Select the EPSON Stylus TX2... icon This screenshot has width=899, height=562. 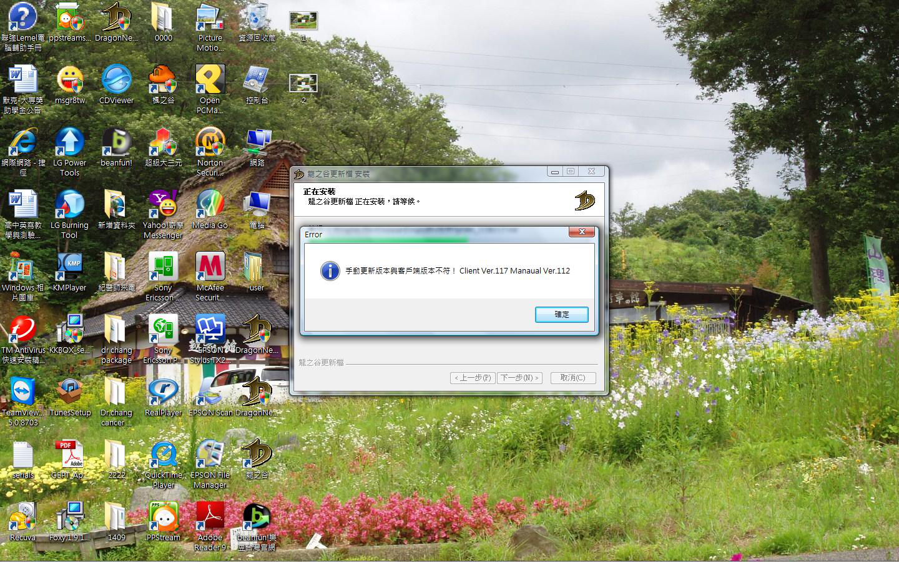tap(210, 339)
